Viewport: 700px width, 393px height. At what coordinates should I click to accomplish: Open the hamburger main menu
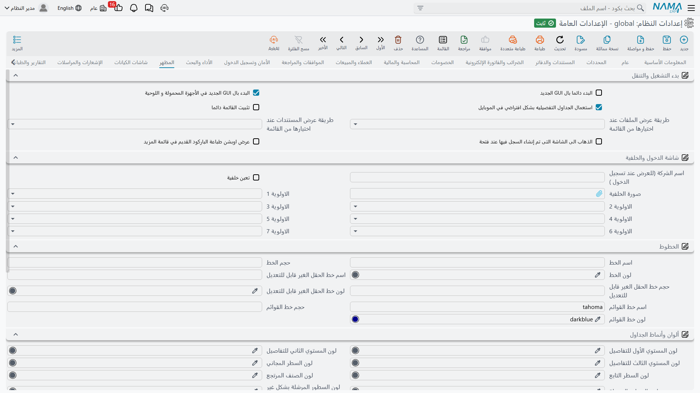click(691, 8)
